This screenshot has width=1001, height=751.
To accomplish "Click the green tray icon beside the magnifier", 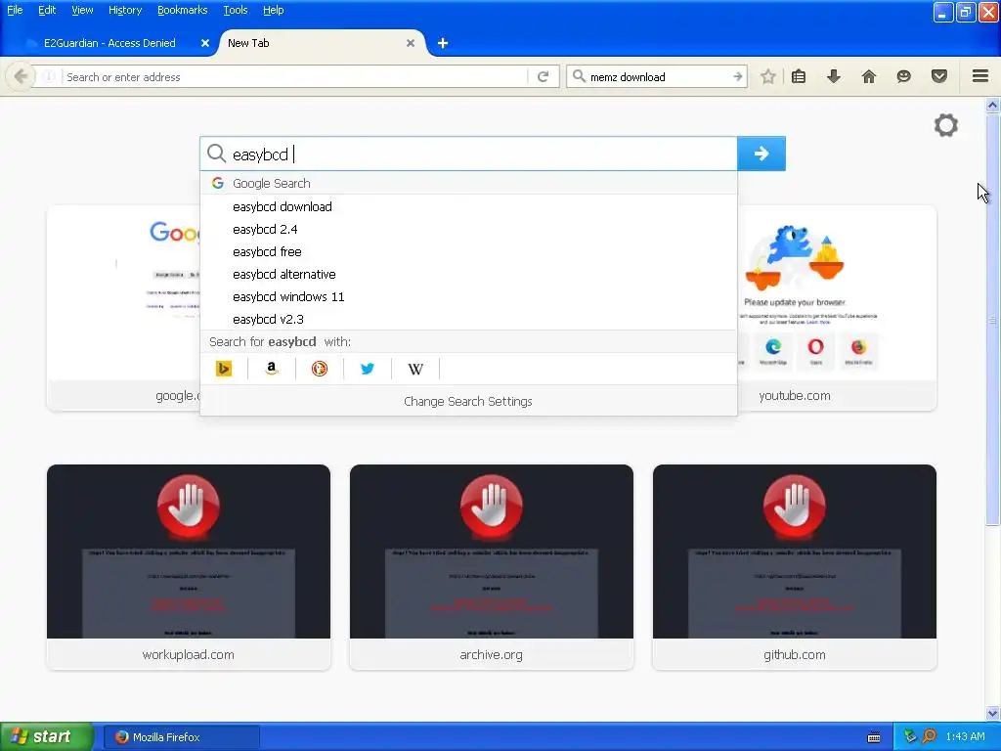I will pos(910,736).
